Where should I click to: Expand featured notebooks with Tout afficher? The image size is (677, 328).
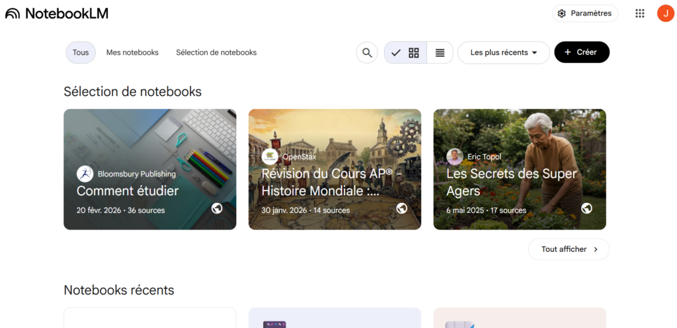pyautogui.click(x=569, y=249)
